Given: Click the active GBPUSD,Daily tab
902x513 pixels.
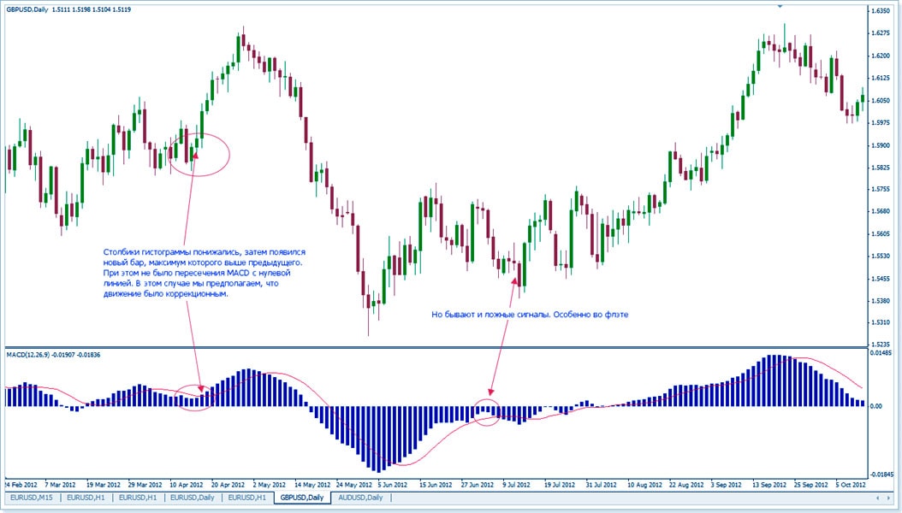Looking at the screenshot, I should coord(302,497).
